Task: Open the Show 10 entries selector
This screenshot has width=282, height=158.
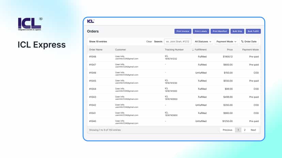Action: pyautogui.click(x=98, y=42)
